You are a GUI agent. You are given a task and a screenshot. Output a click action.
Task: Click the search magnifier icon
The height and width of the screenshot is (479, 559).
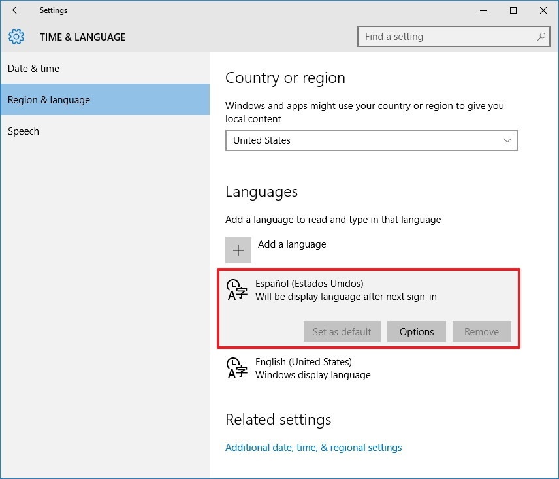point(541,37)
